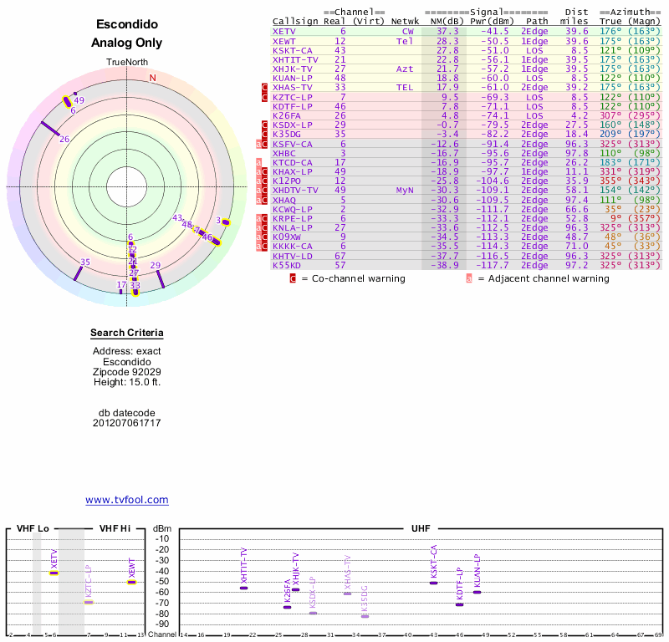Image resolution: width=669 pixels, height=642 pixels.
Task: Click channel 17 marker on the radar plot
Action: point(120,292)
